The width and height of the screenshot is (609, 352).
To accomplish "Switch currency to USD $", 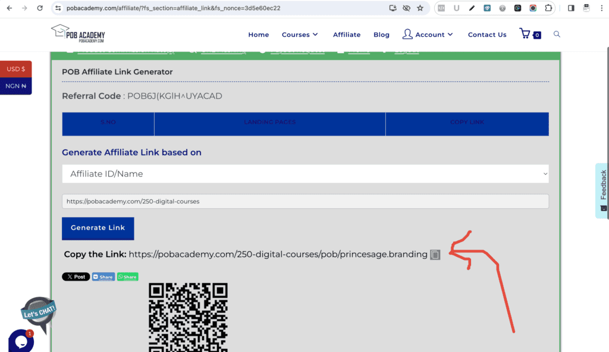I will (16, 69).
